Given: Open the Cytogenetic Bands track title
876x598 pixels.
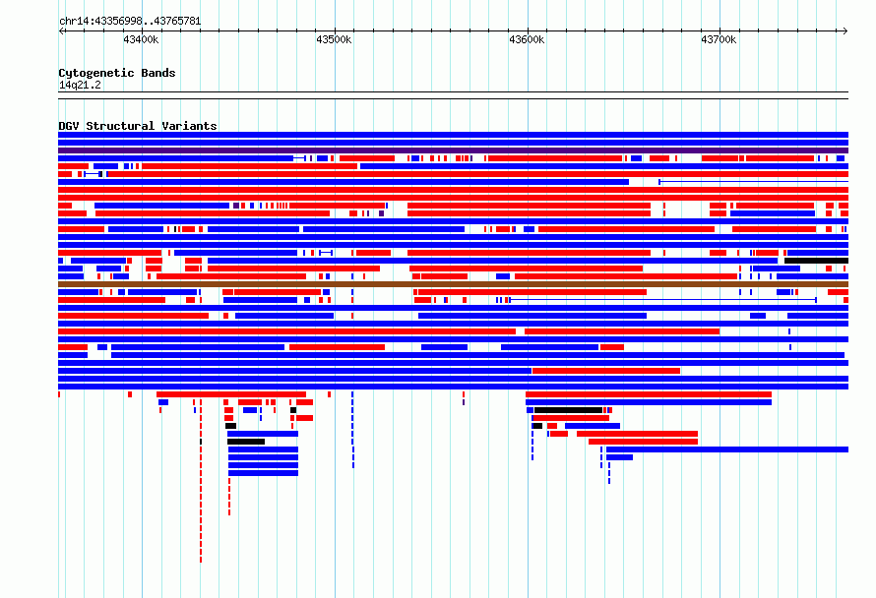Looking at the screenshot, I should point(117,73).
